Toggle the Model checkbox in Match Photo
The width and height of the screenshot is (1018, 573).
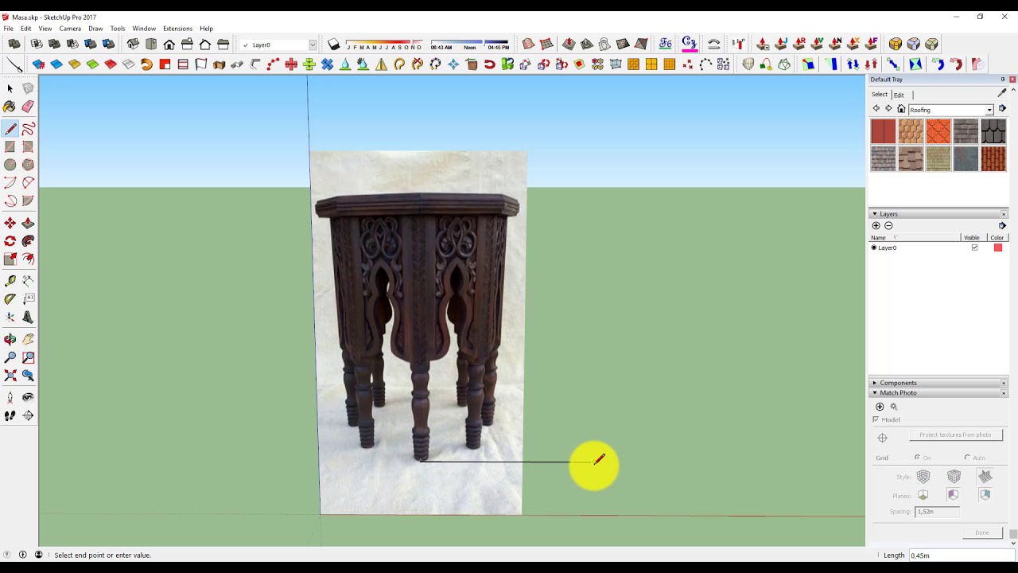876,419
